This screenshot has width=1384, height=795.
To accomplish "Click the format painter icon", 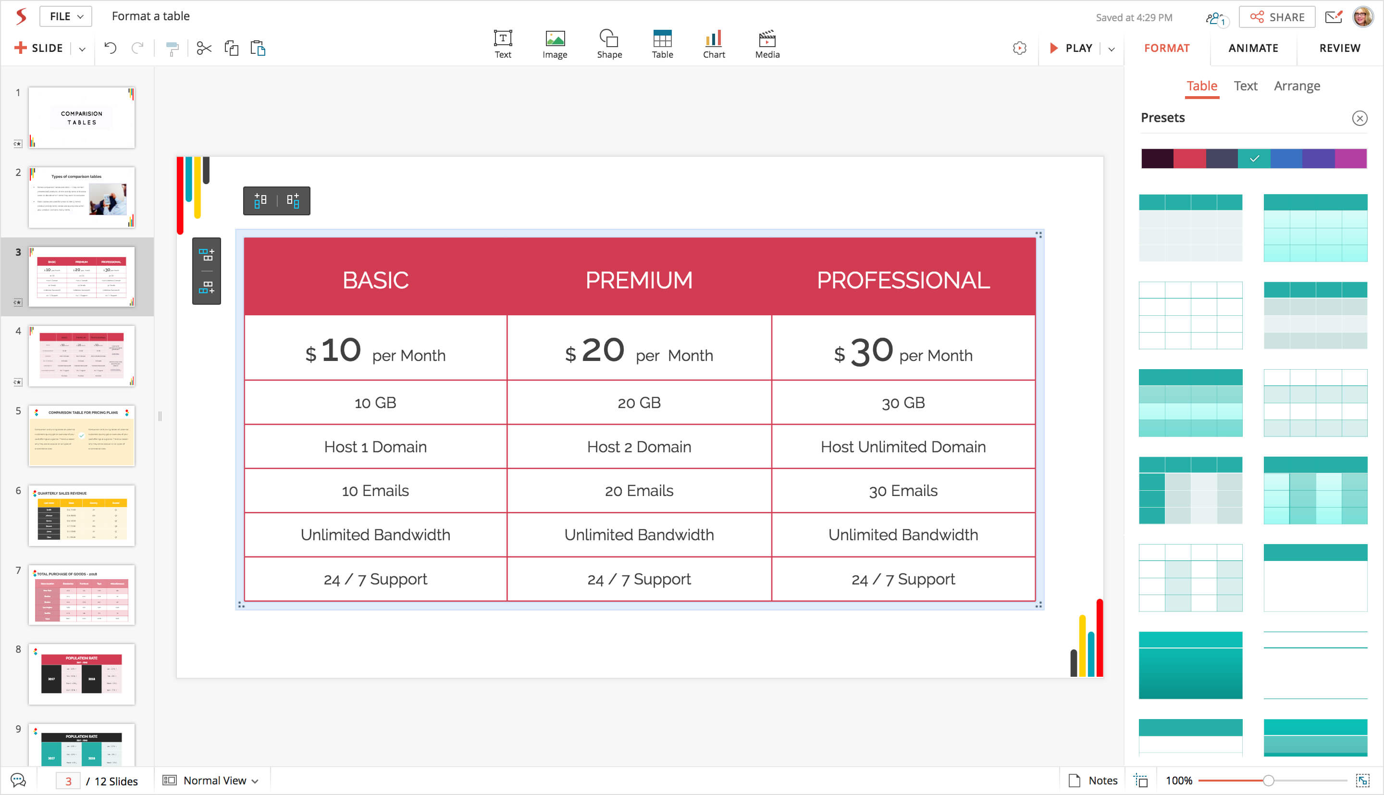I will (x=172, y=49).
